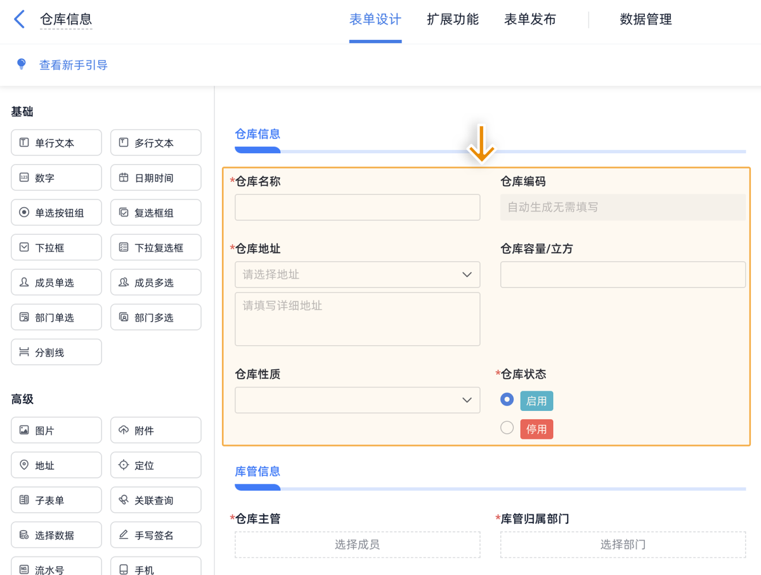Click the back arrow icon

tap(20, 19)
